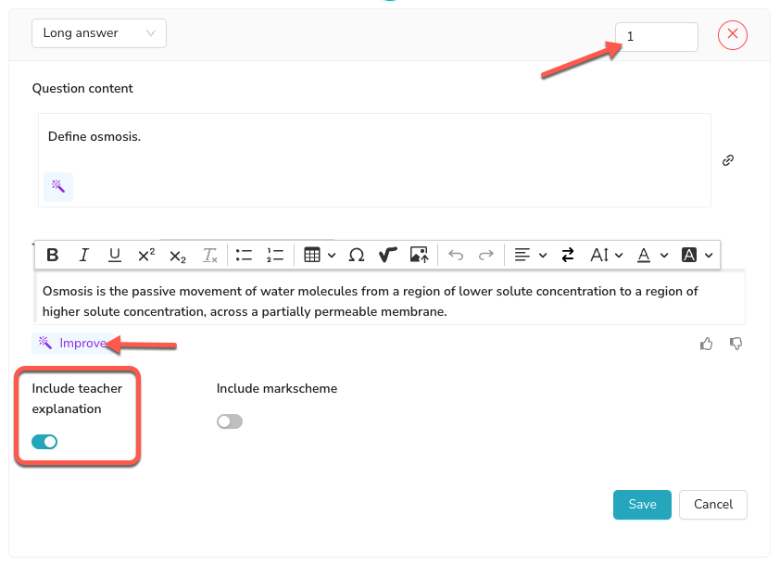Viewport: 780px width, 565px height.
Task: Click the Cancel button
Action: point(713,505)
